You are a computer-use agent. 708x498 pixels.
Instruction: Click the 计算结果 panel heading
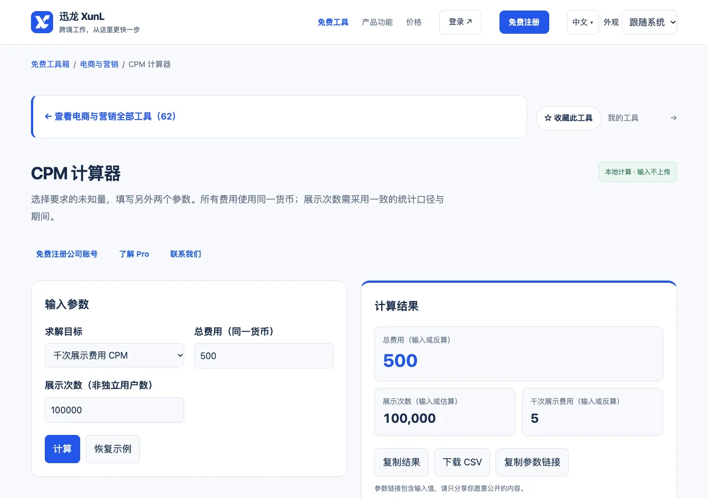click(397, 306)
